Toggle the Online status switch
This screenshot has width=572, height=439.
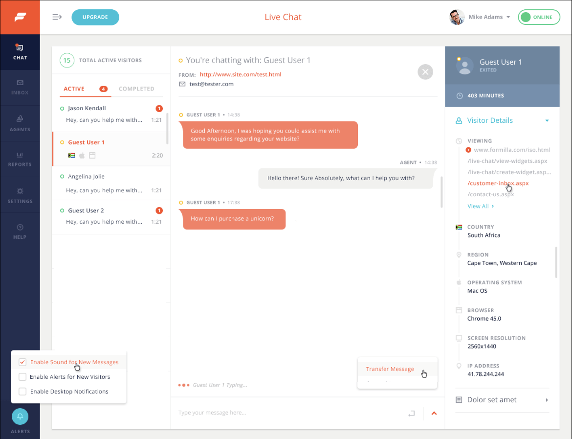pyautogui.click(x=539, y=17)
